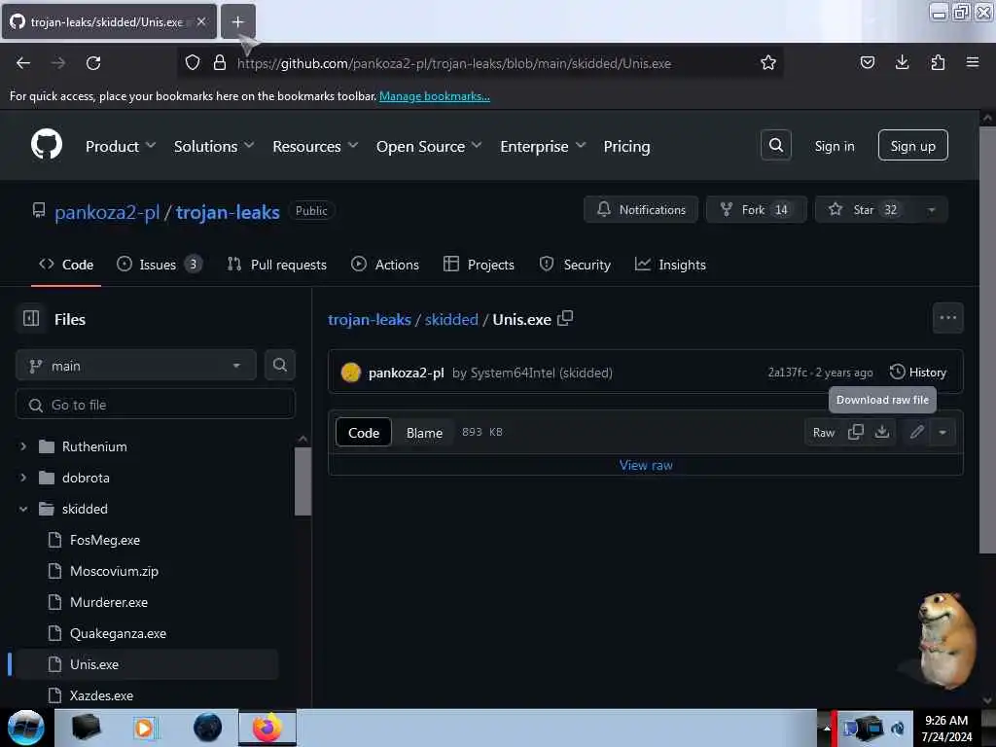The height and width of the screenshot is (747, 996).
Task: Open the Star lists dropdown arrow
Action: click(x=931, y=210)
